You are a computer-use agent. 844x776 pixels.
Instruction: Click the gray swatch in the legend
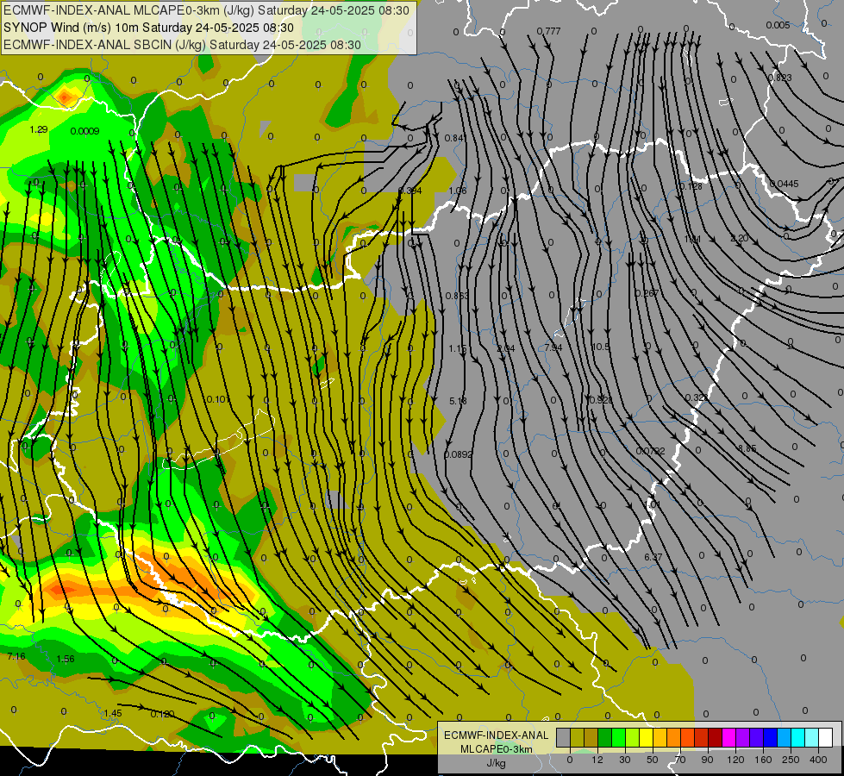tap(564, 738)
